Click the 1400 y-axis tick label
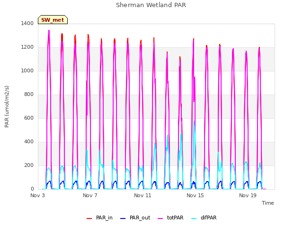This screenshot has height=227, width=303. pyautogui.click(x=27, y=23)
